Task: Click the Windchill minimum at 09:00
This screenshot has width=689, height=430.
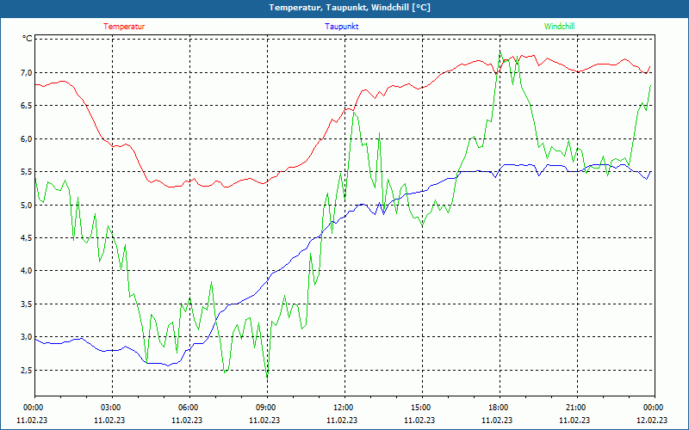Action: pos(267,378)
